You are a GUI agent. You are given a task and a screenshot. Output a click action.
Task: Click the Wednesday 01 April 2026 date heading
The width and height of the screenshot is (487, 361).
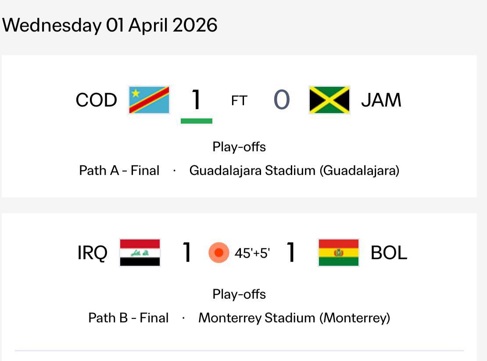point(110,25)
